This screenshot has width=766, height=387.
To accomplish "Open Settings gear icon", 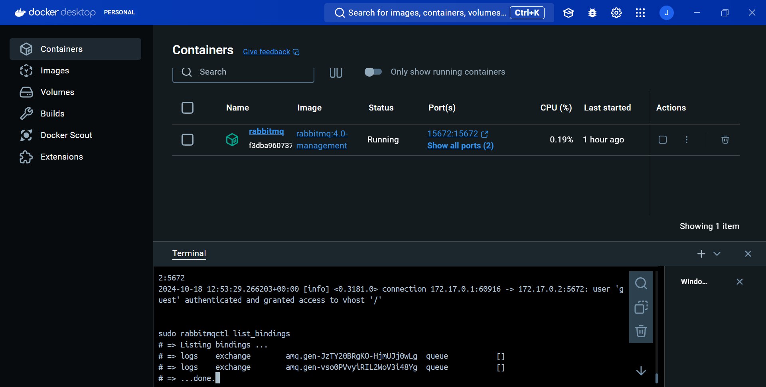I will point(616,13).
